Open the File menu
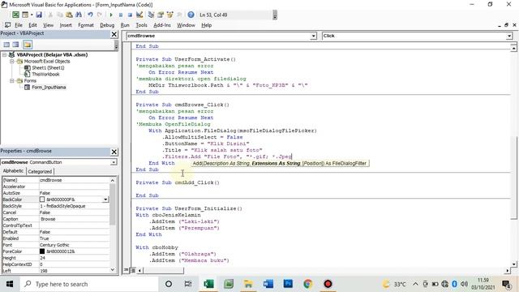 pyautogui.click(x=19, y=25)
